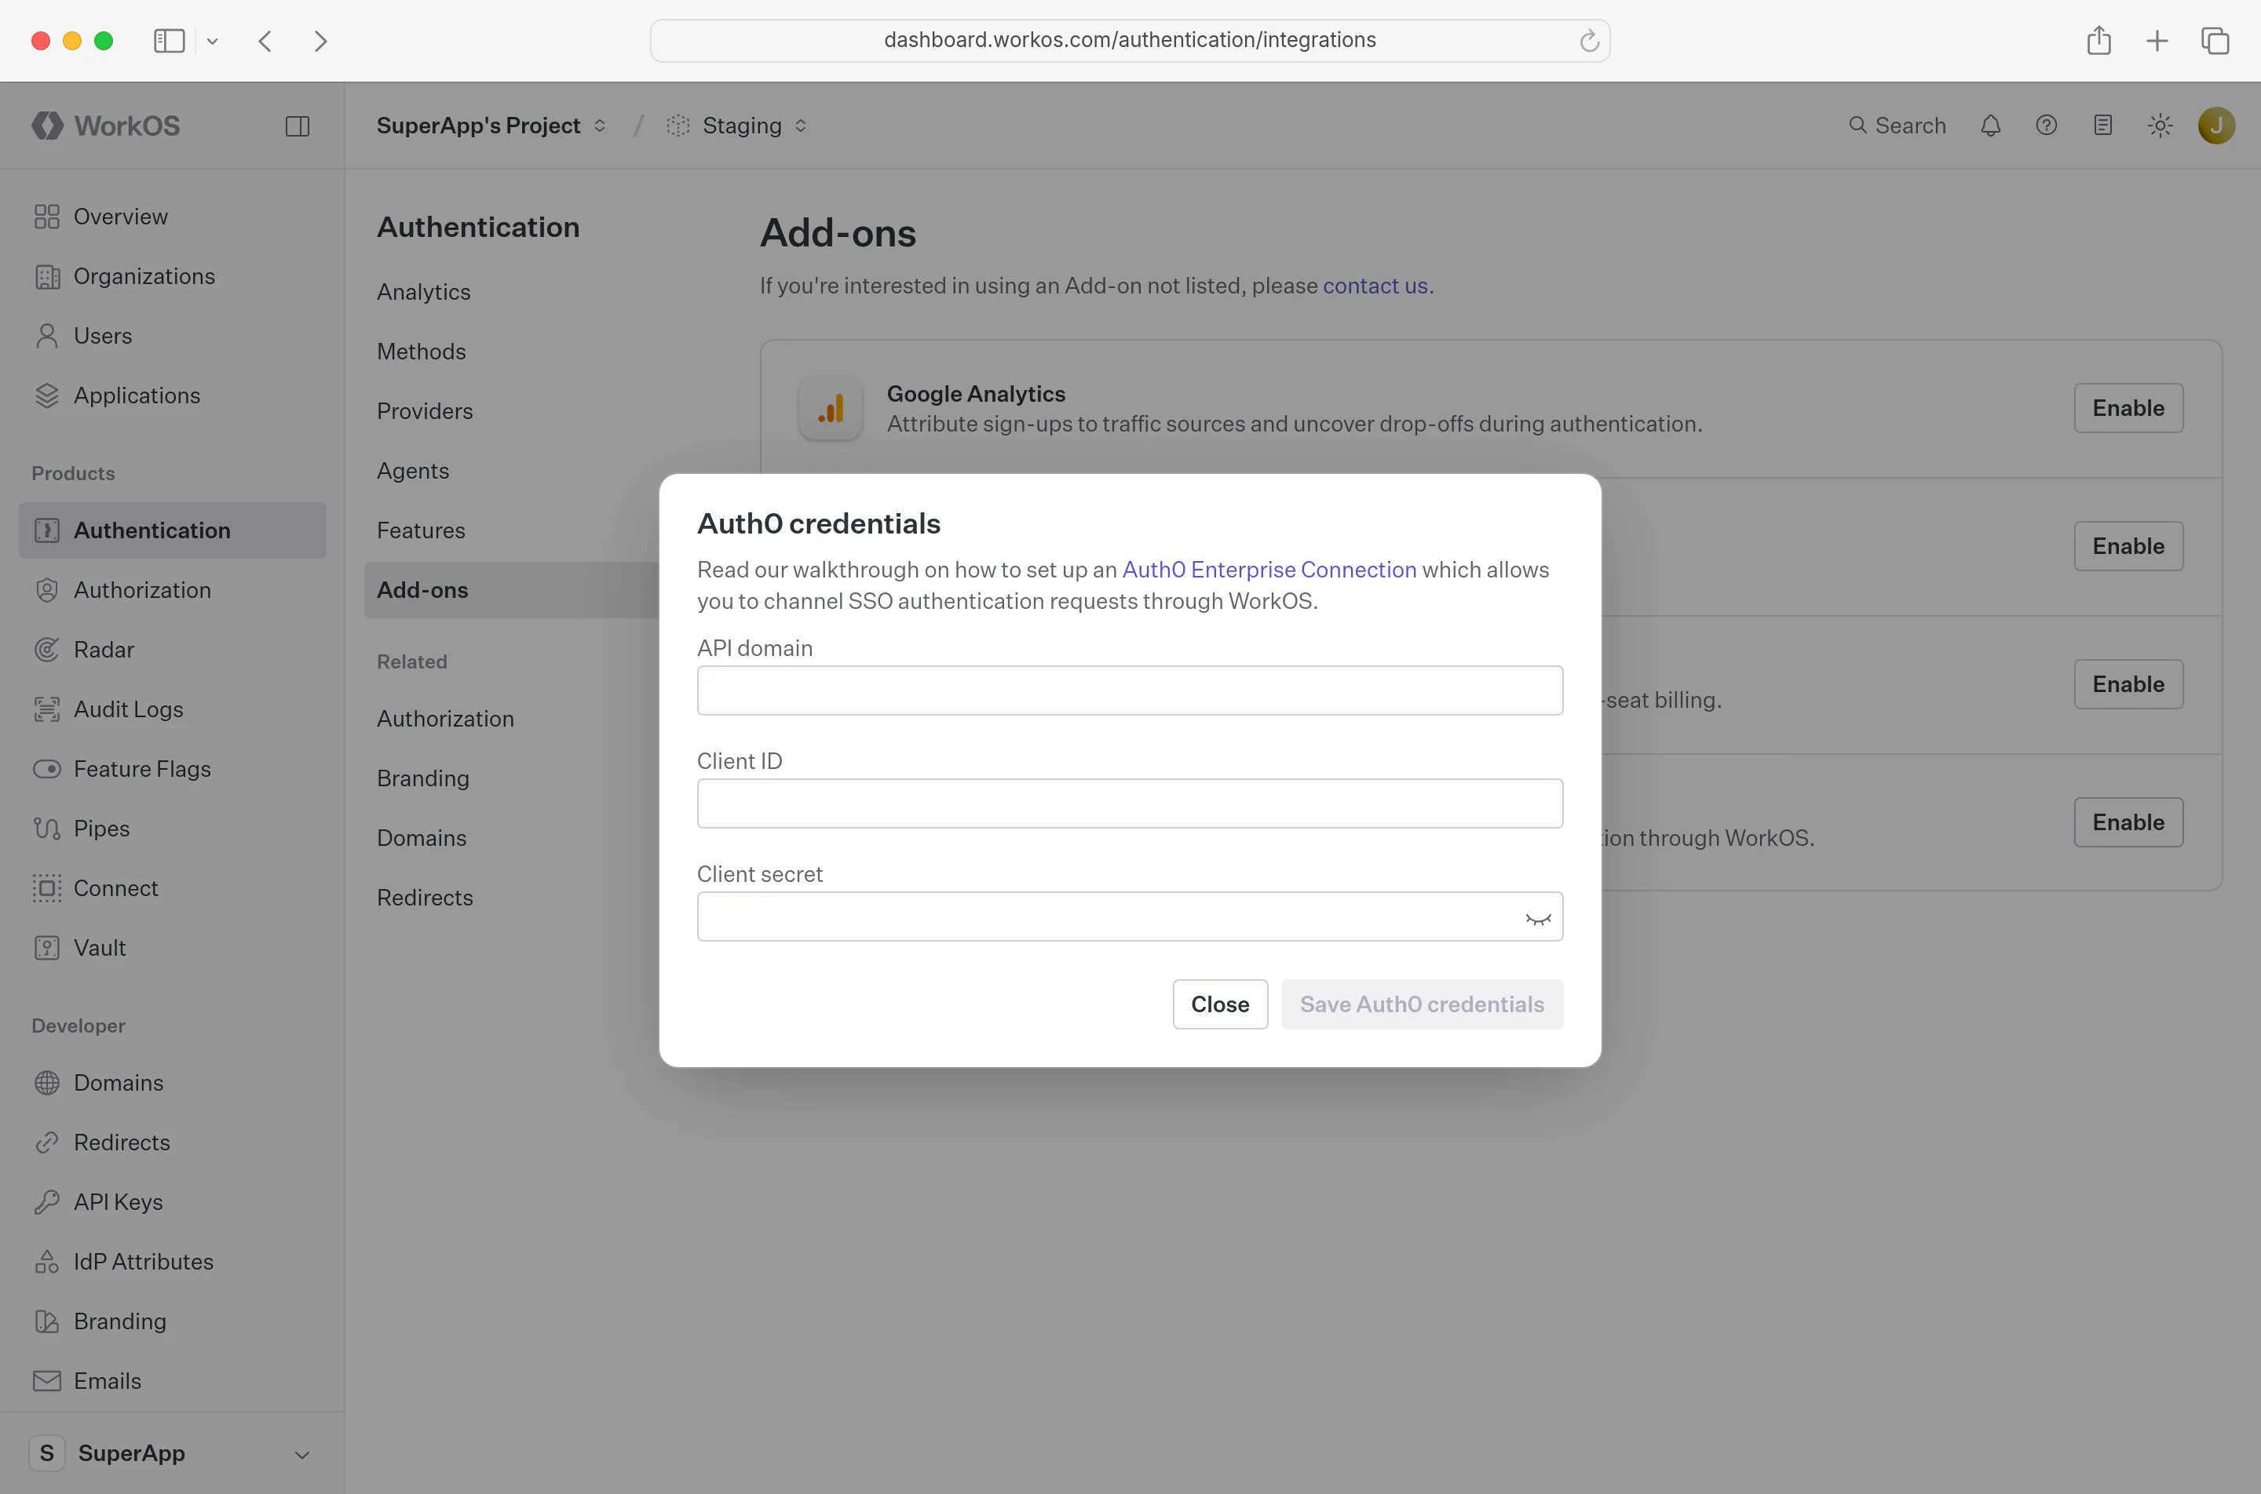
Task: Click the API Keys key icon
Action: tap(46, 1202)
